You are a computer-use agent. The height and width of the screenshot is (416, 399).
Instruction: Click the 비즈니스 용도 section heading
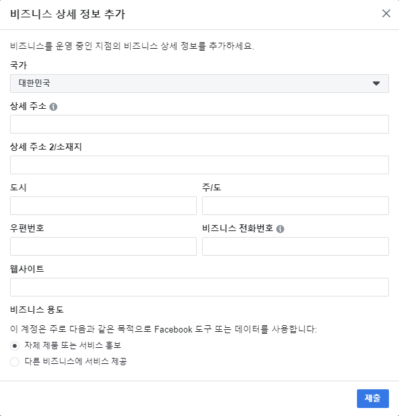(37, 310)
